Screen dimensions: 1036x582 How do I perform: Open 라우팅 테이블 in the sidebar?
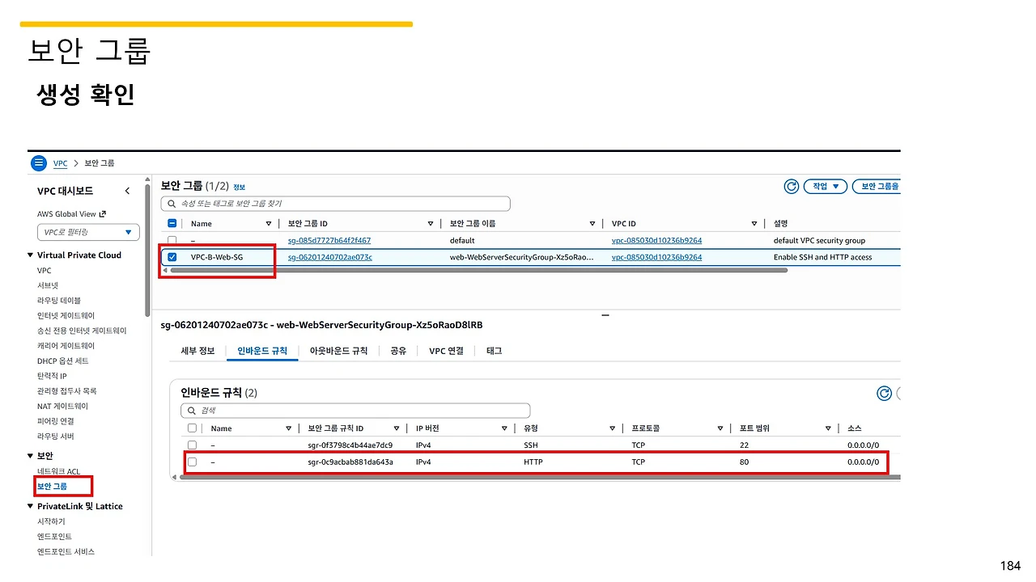59,301
